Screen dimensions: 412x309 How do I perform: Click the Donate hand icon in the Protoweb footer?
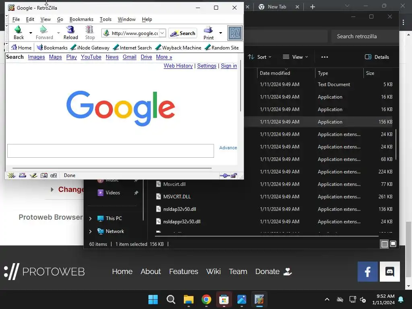(287, 272)
